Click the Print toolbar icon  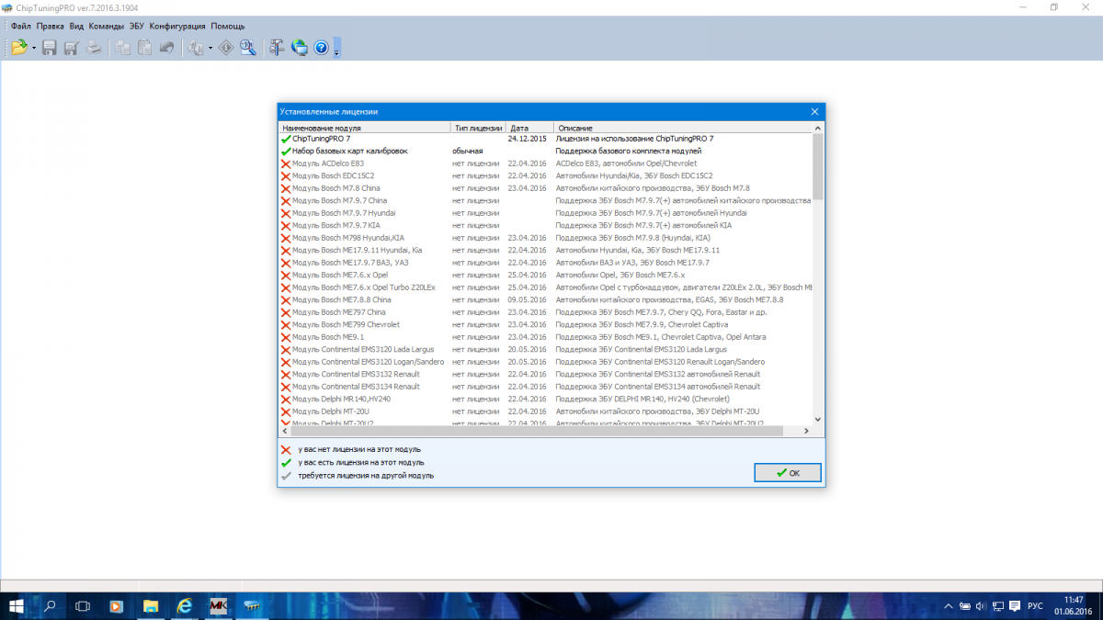[x=94, y=48]
